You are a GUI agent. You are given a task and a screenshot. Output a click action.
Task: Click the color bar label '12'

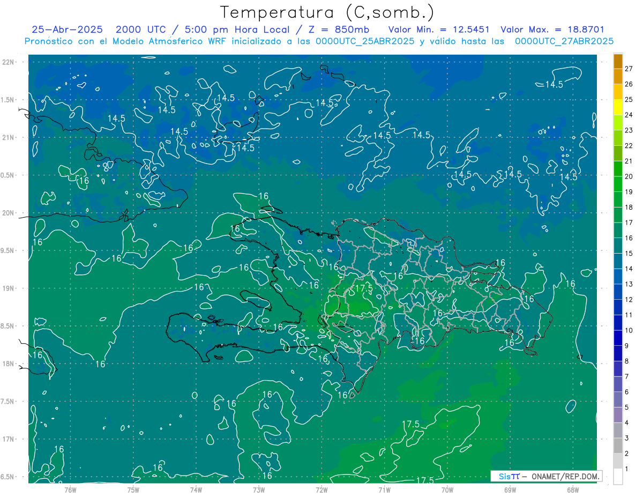pos(629,299)
